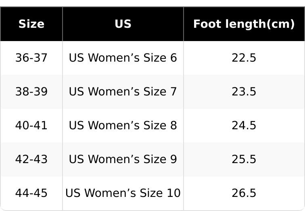This screenshot has height=211, width=305.
Task: Click the US Women's Size 9 cell
Action: [x=123, y=159]
